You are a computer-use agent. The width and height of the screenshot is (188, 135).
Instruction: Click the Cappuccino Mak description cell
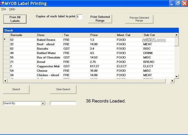click(49, 66)
